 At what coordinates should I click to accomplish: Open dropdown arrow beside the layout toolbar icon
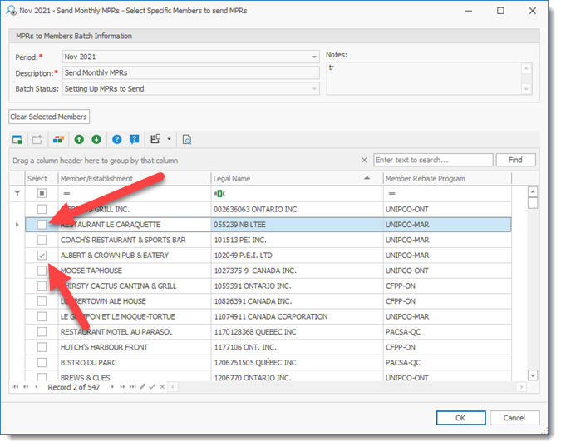(x=169, y=139)
